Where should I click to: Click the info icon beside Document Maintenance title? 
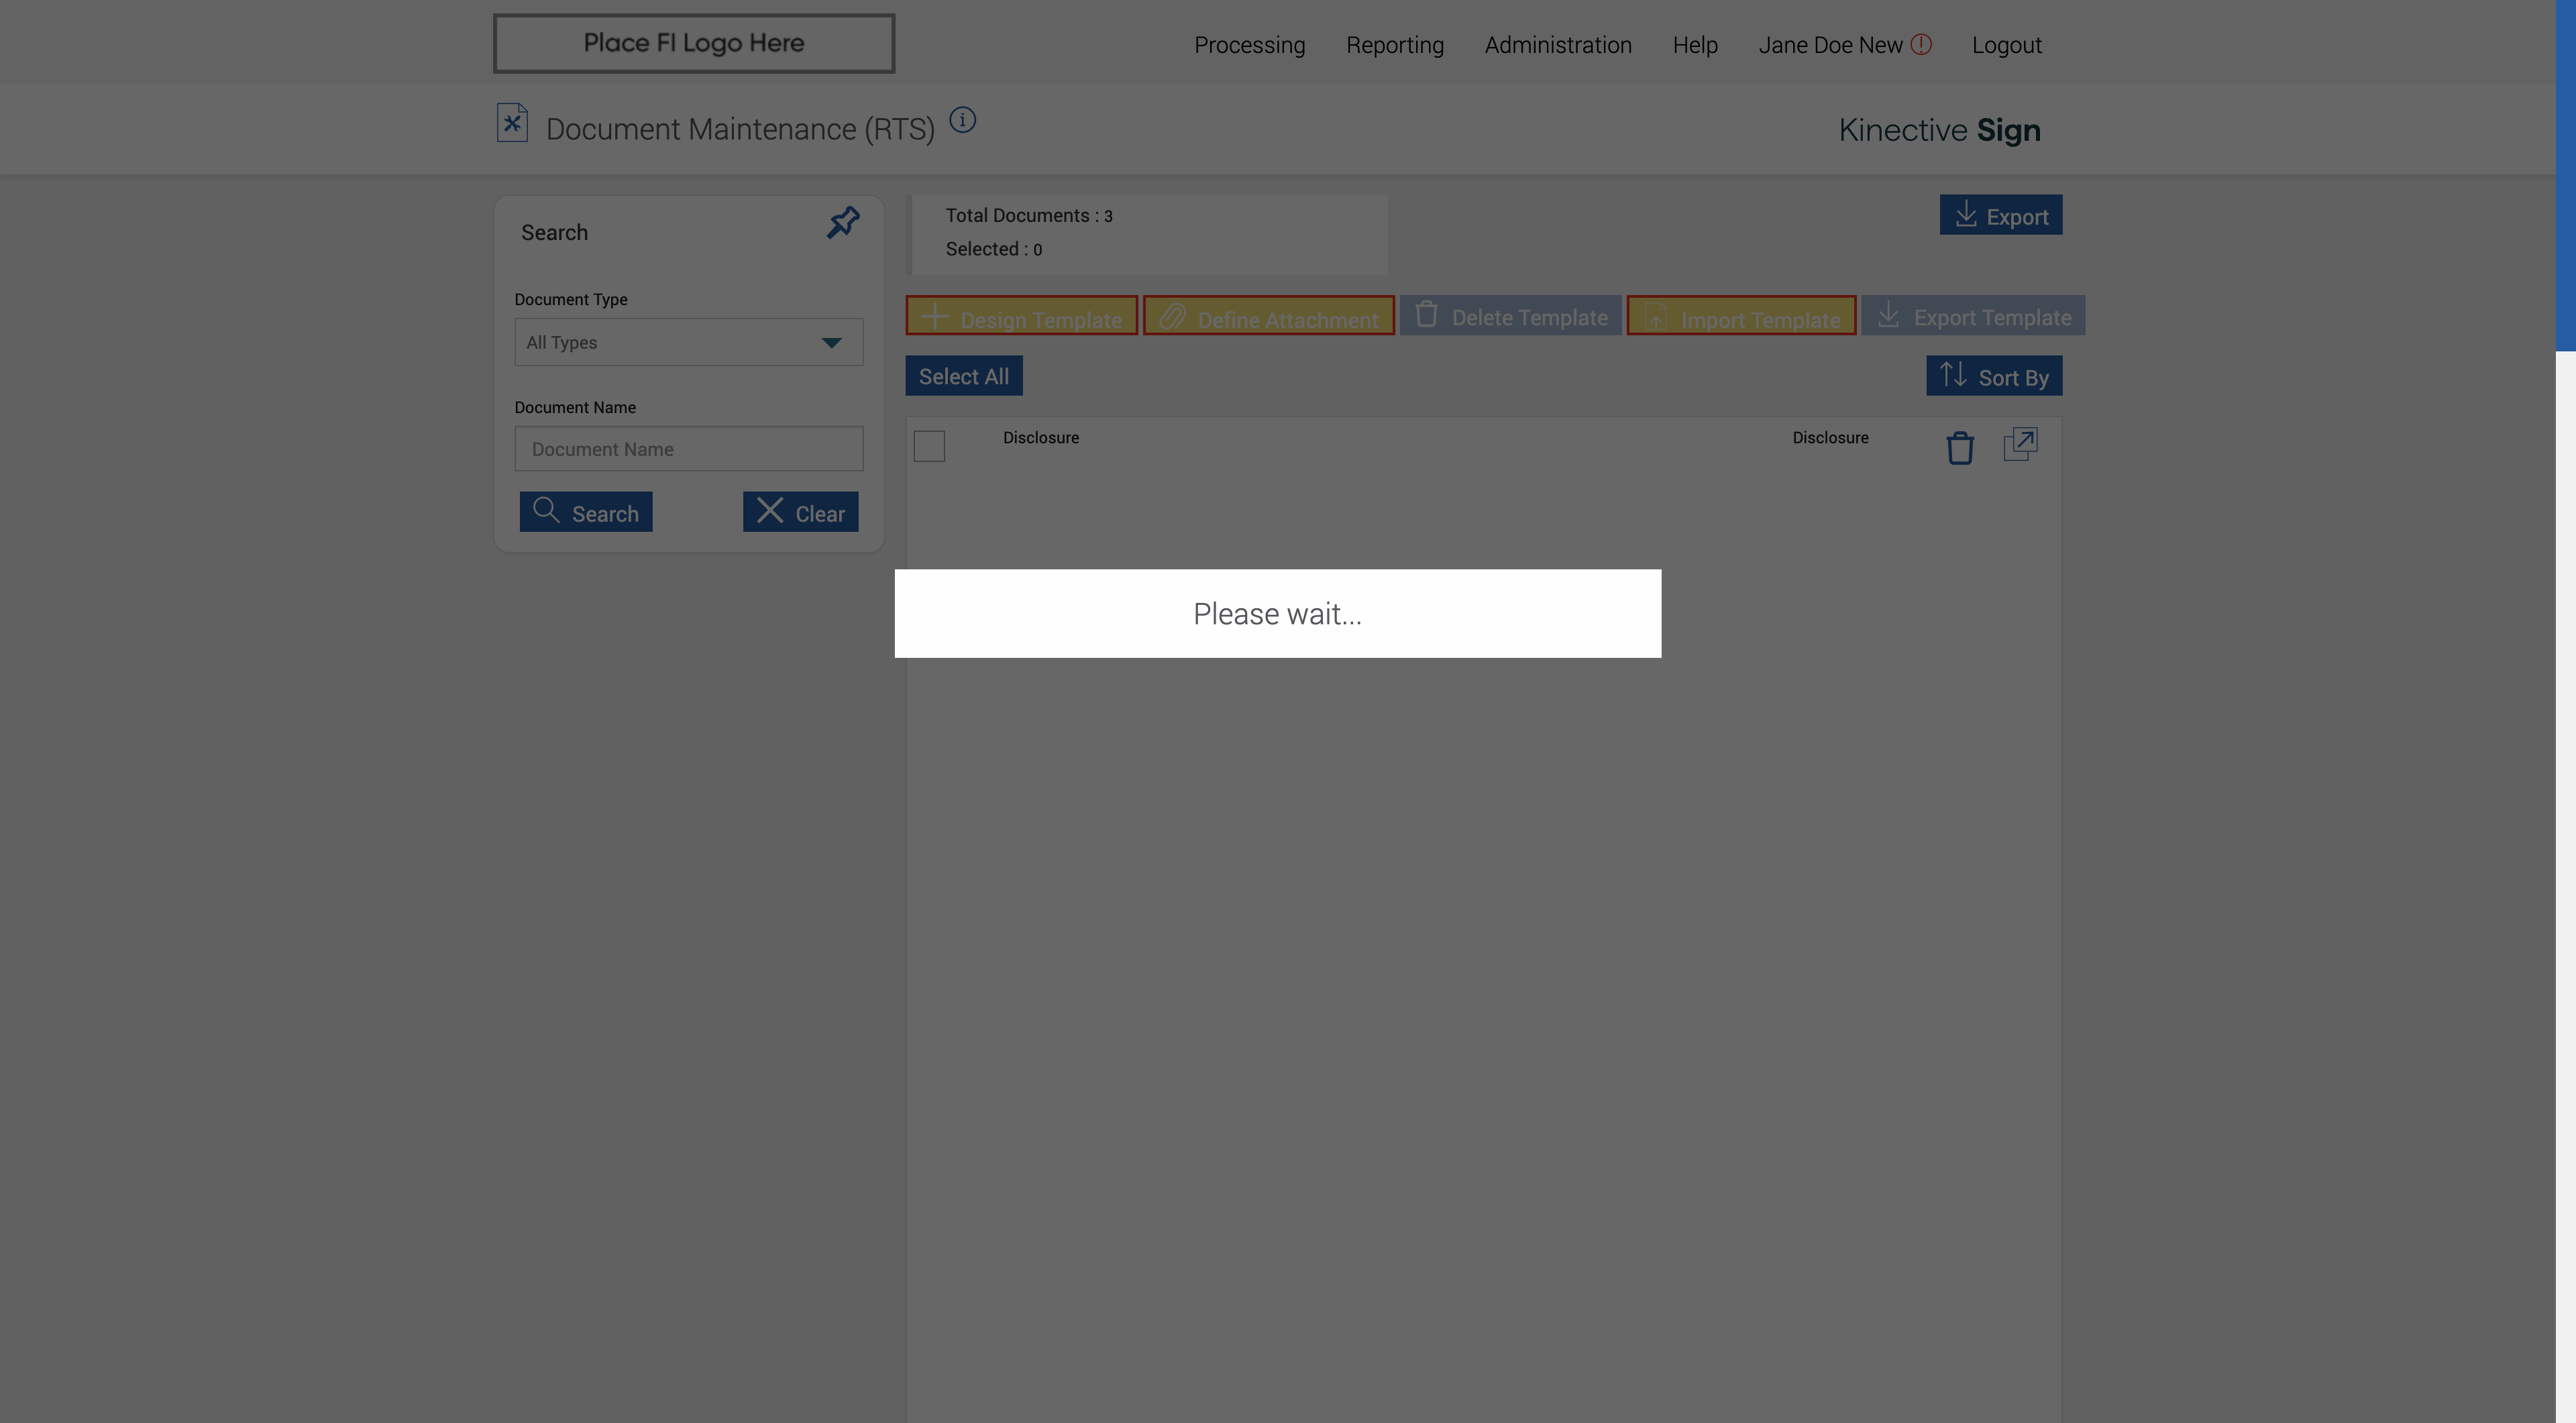pos(962,120)
